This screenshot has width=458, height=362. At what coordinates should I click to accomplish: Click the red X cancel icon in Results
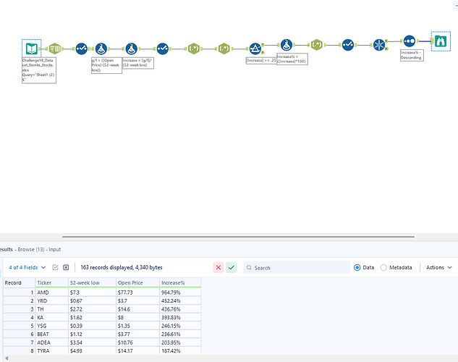pos(219,267)
